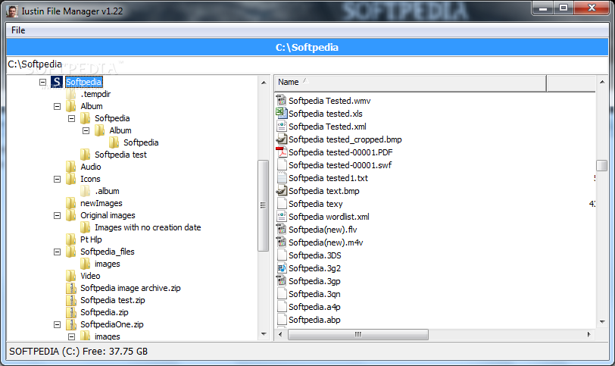The height and width of the screenshot is (366, 615).
Task: Click the file list vertical scrollbar thumb
Action: (602, 165)
